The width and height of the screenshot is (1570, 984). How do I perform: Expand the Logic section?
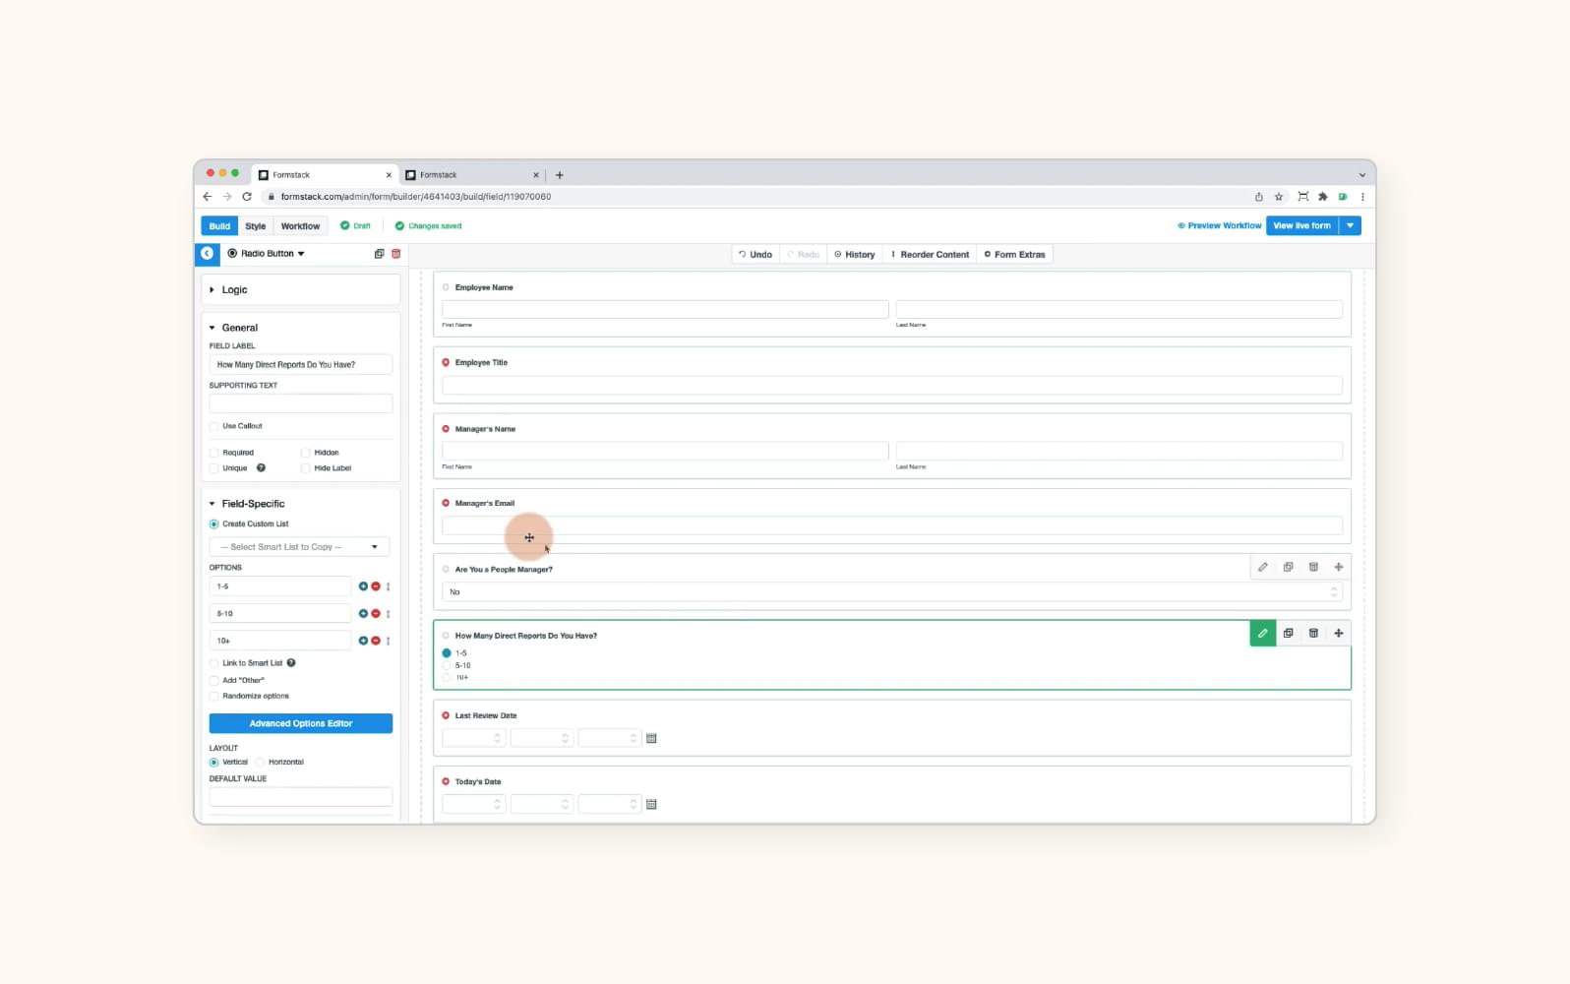click(x=234, y=290)
